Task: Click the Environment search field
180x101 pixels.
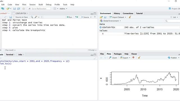Action: pyautogui.click(x=172, y=21)
